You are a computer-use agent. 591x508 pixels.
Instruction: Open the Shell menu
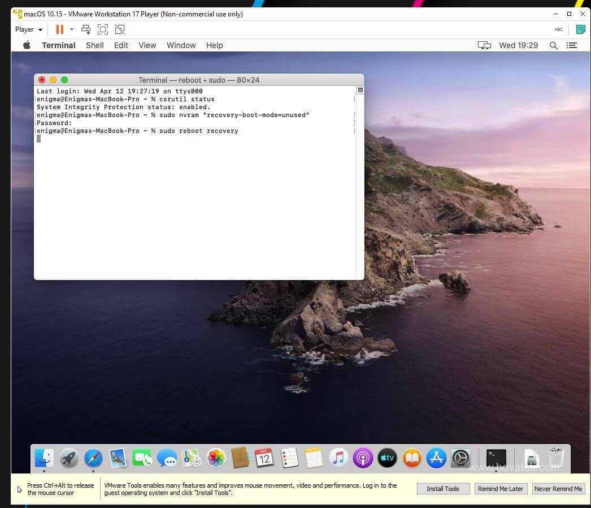tap(94, 45)
